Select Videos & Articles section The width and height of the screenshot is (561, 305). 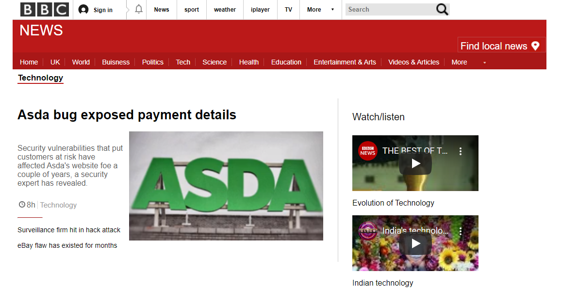(x=413, y=62)
